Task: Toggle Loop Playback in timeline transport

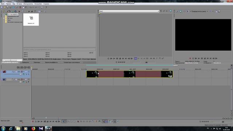Action: tap(36, 122)
